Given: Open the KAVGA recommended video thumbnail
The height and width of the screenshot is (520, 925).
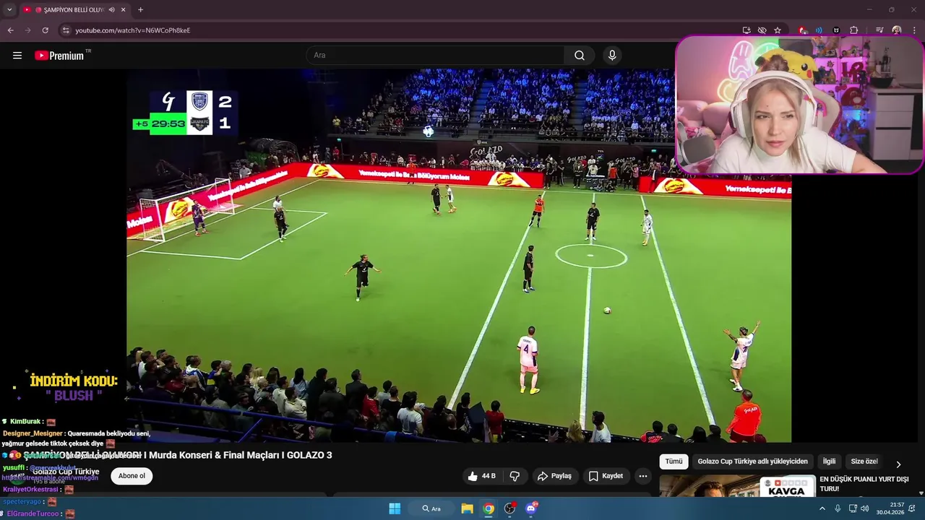Looking at the screenshot, I should tap(737, 486).
